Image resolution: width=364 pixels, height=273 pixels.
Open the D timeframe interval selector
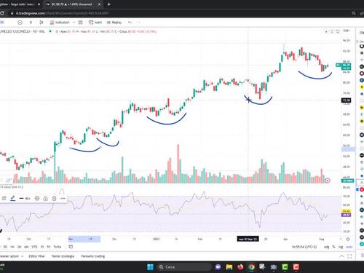tap(31, 23)
